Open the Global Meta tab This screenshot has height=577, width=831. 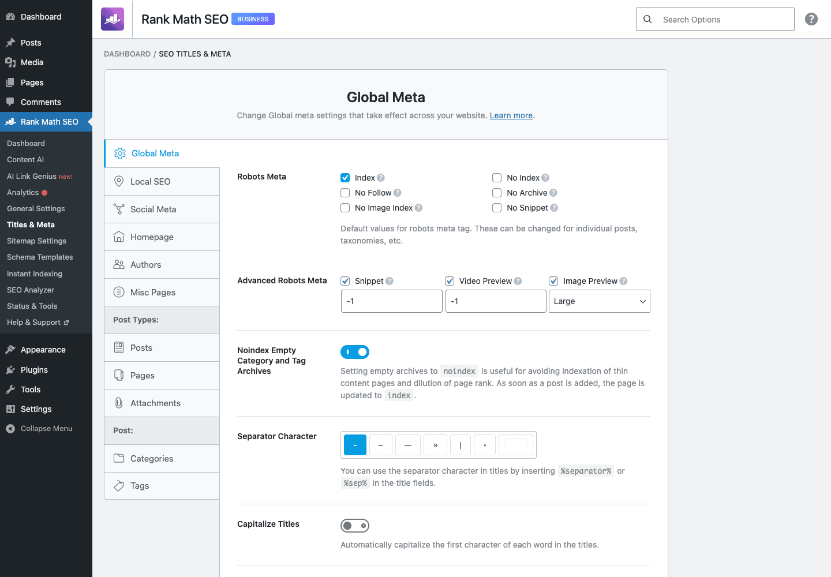(x=162, y=153)
